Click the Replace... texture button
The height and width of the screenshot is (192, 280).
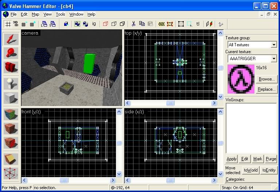267,89
